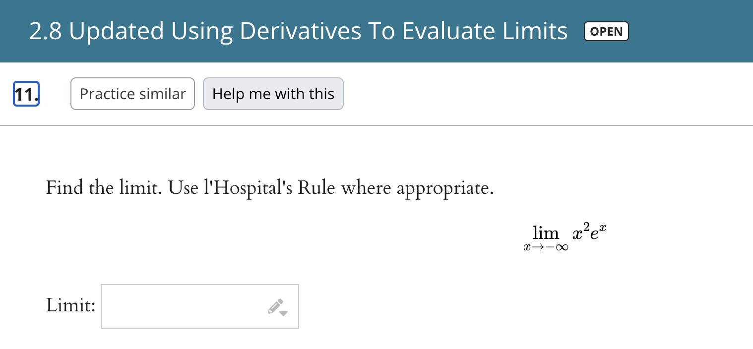Click the Practice similar button

pos(132,94)
